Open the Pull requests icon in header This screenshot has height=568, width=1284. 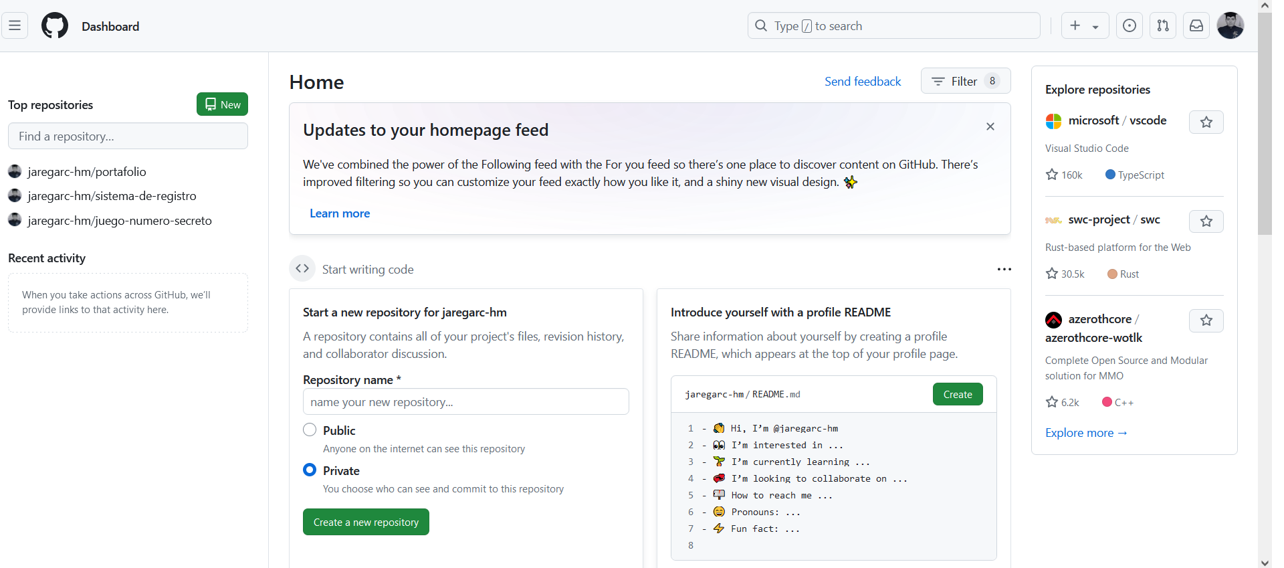(1163, 25)
